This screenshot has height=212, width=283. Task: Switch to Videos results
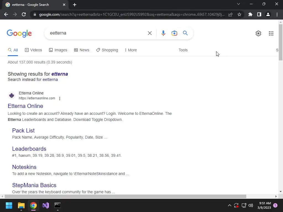tap(33, 50)
